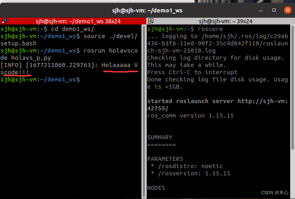Image resolution: width=295 pixels, height=199 pixels.
Task: Click 'ch-sjh-vm-25010.log' text
Action: 181,51
